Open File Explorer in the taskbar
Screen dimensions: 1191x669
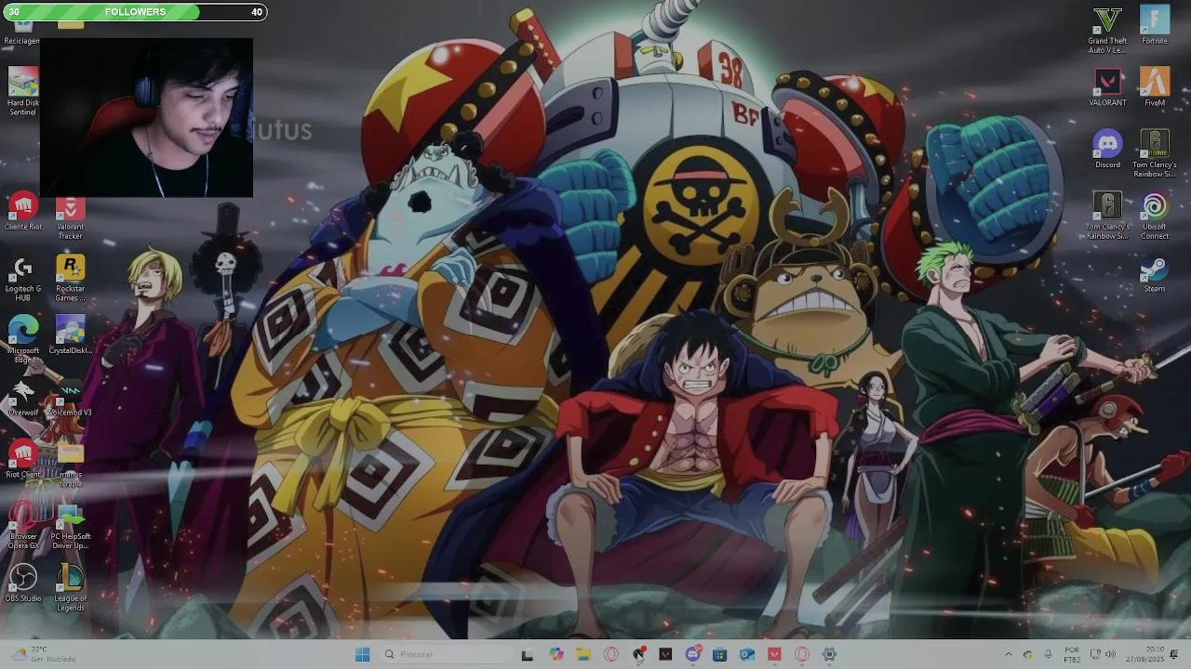click(583, 654)
